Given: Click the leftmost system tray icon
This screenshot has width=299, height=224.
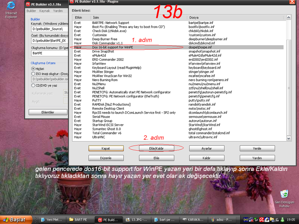Looking at the screenshot, I should 246,220.
